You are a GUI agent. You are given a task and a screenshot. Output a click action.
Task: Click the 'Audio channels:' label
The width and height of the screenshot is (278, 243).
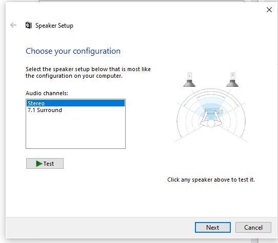(x=47, y=93)
